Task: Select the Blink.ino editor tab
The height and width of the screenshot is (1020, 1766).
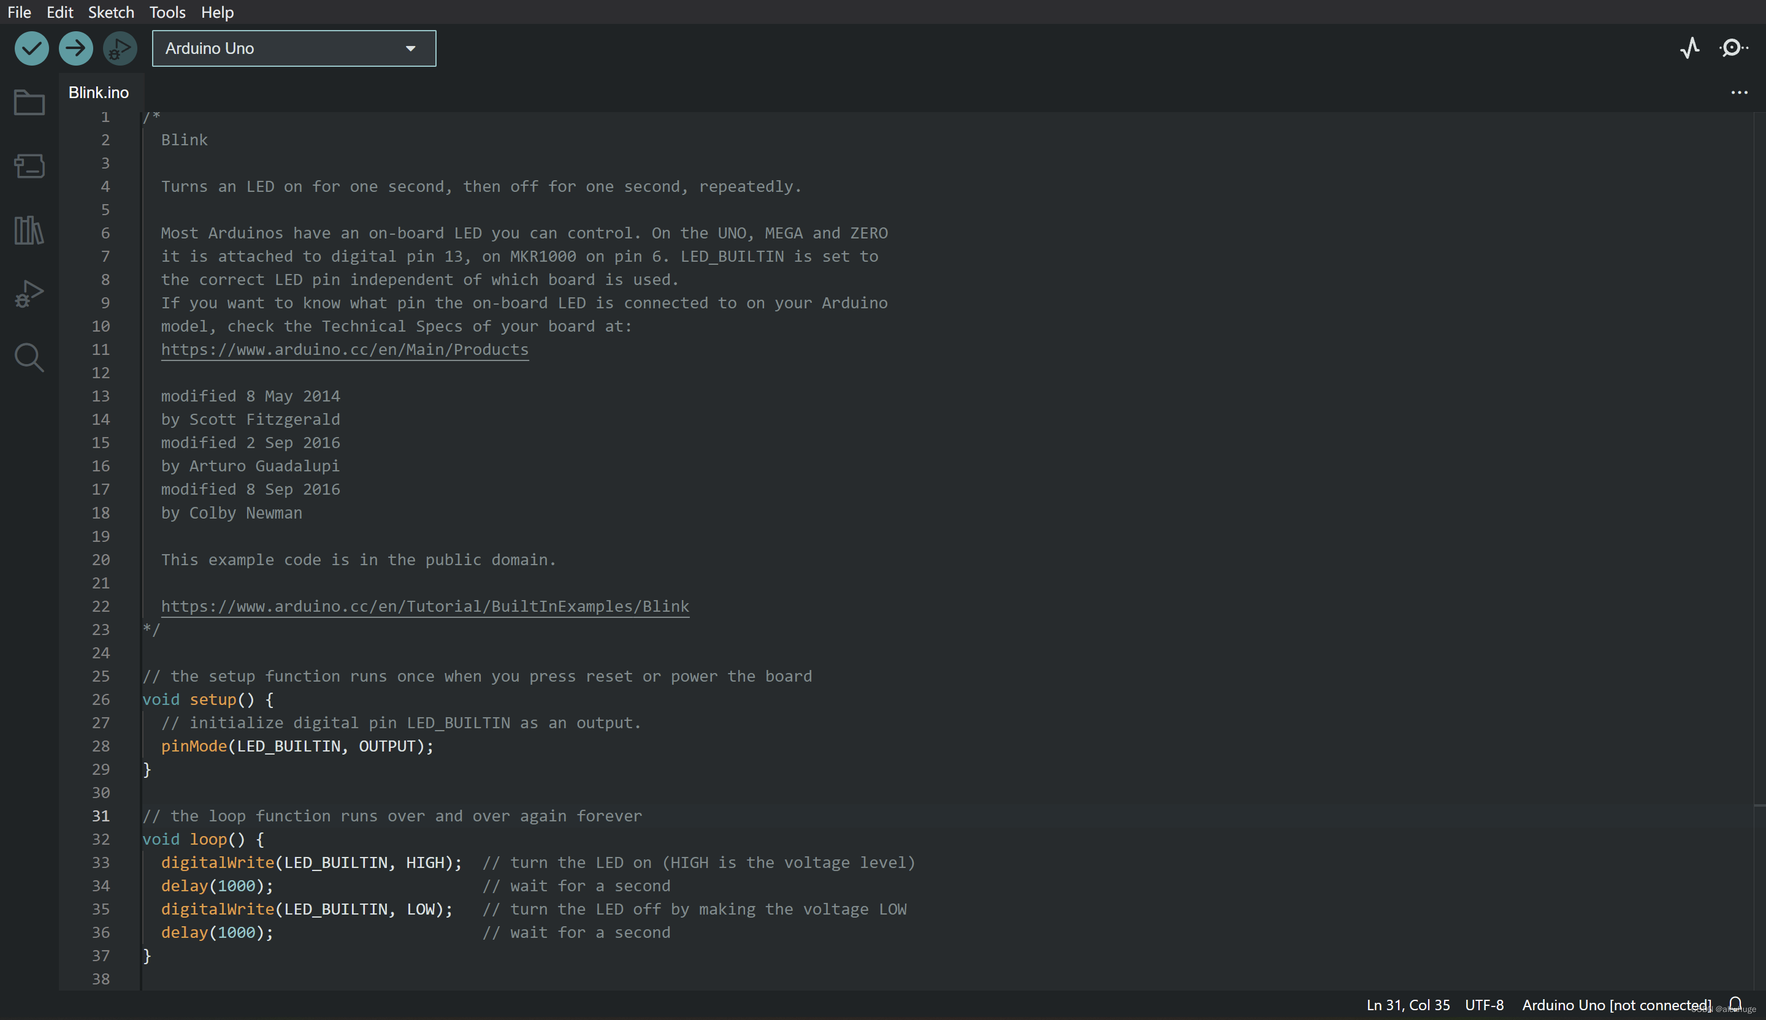Action: click(99, 93)
